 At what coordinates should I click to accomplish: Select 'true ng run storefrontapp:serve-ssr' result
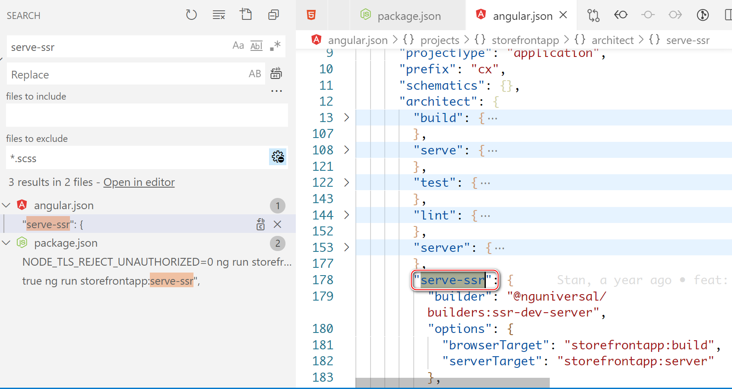click(x=111, y=281)
